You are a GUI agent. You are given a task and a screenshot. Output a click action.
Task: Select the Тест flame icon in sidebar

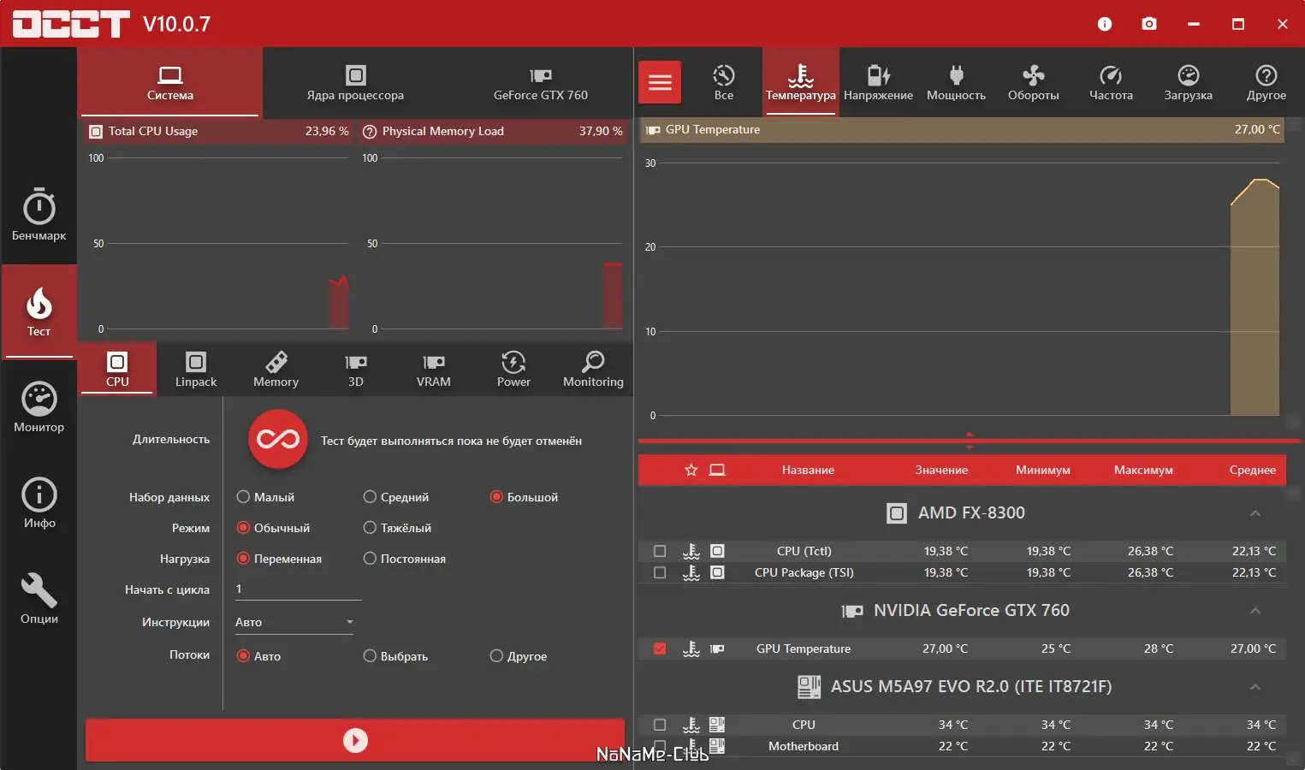pyautogui.click(x=39, y=311)
